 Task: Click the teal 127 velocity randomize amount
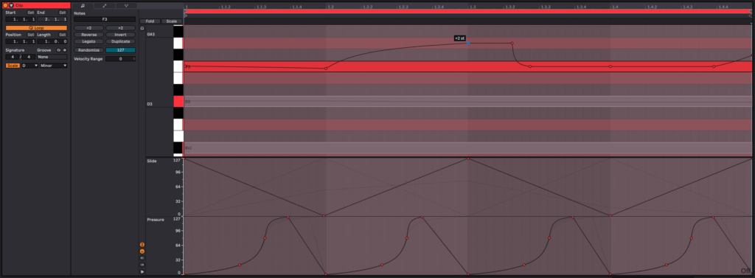coord(120,50)
